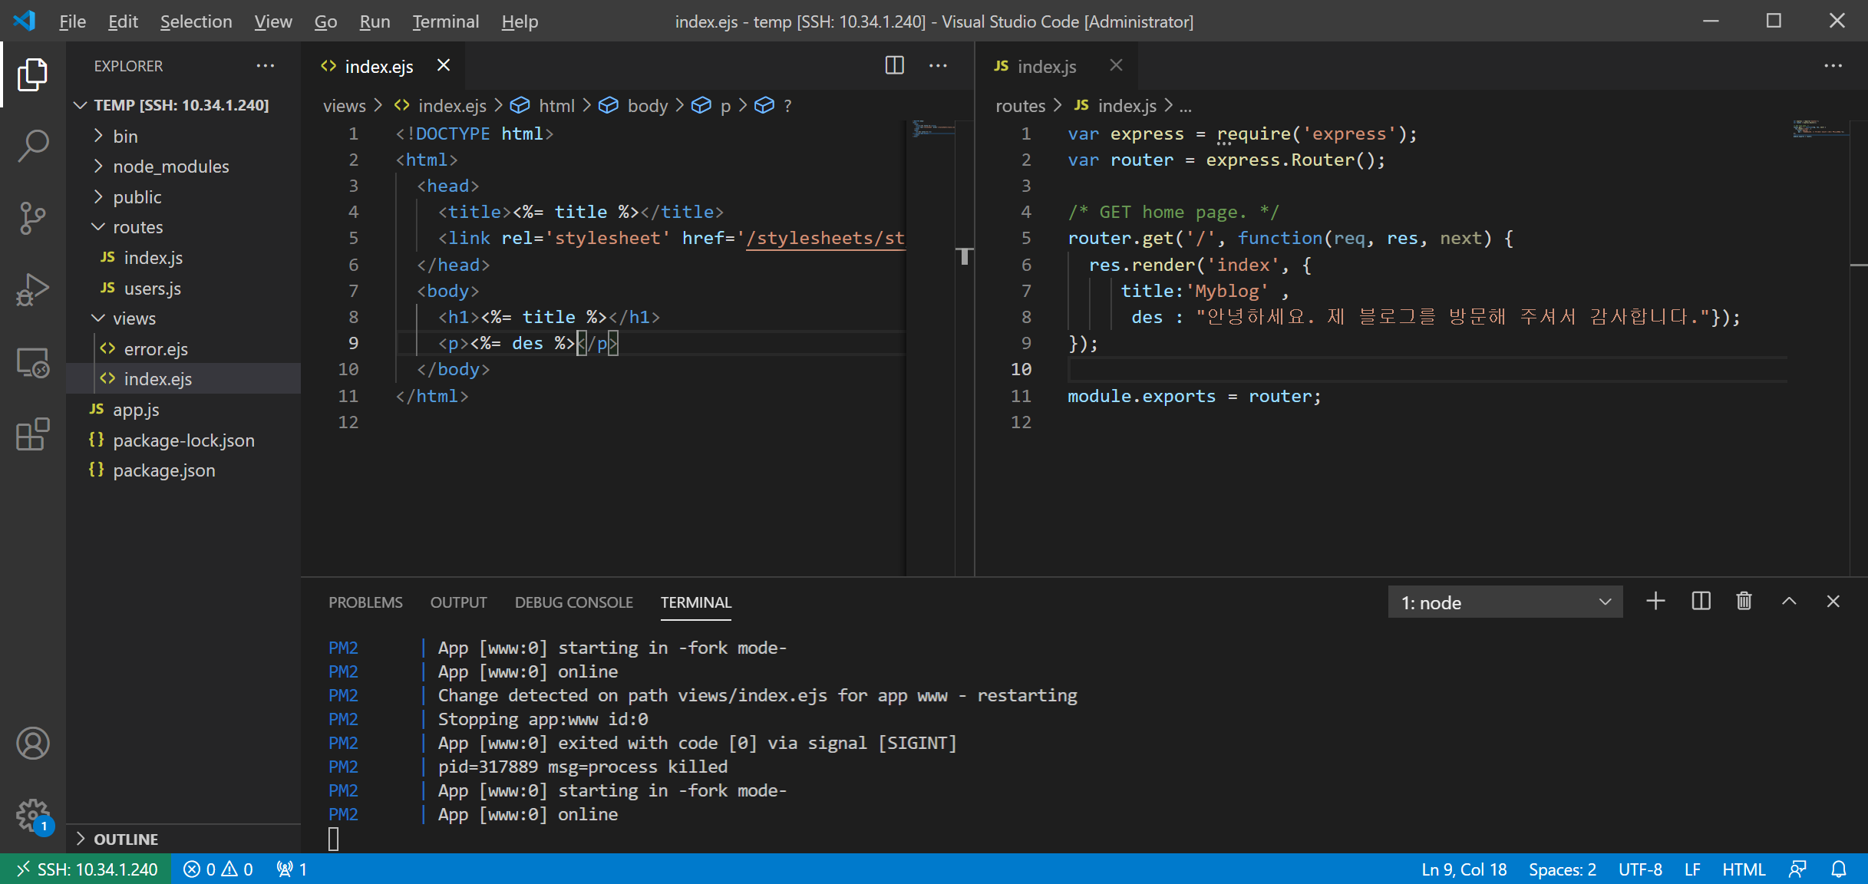This screenshot has width=1868, height=884.
Task: Open the Remote Explorer view
Action: (33, 363)
